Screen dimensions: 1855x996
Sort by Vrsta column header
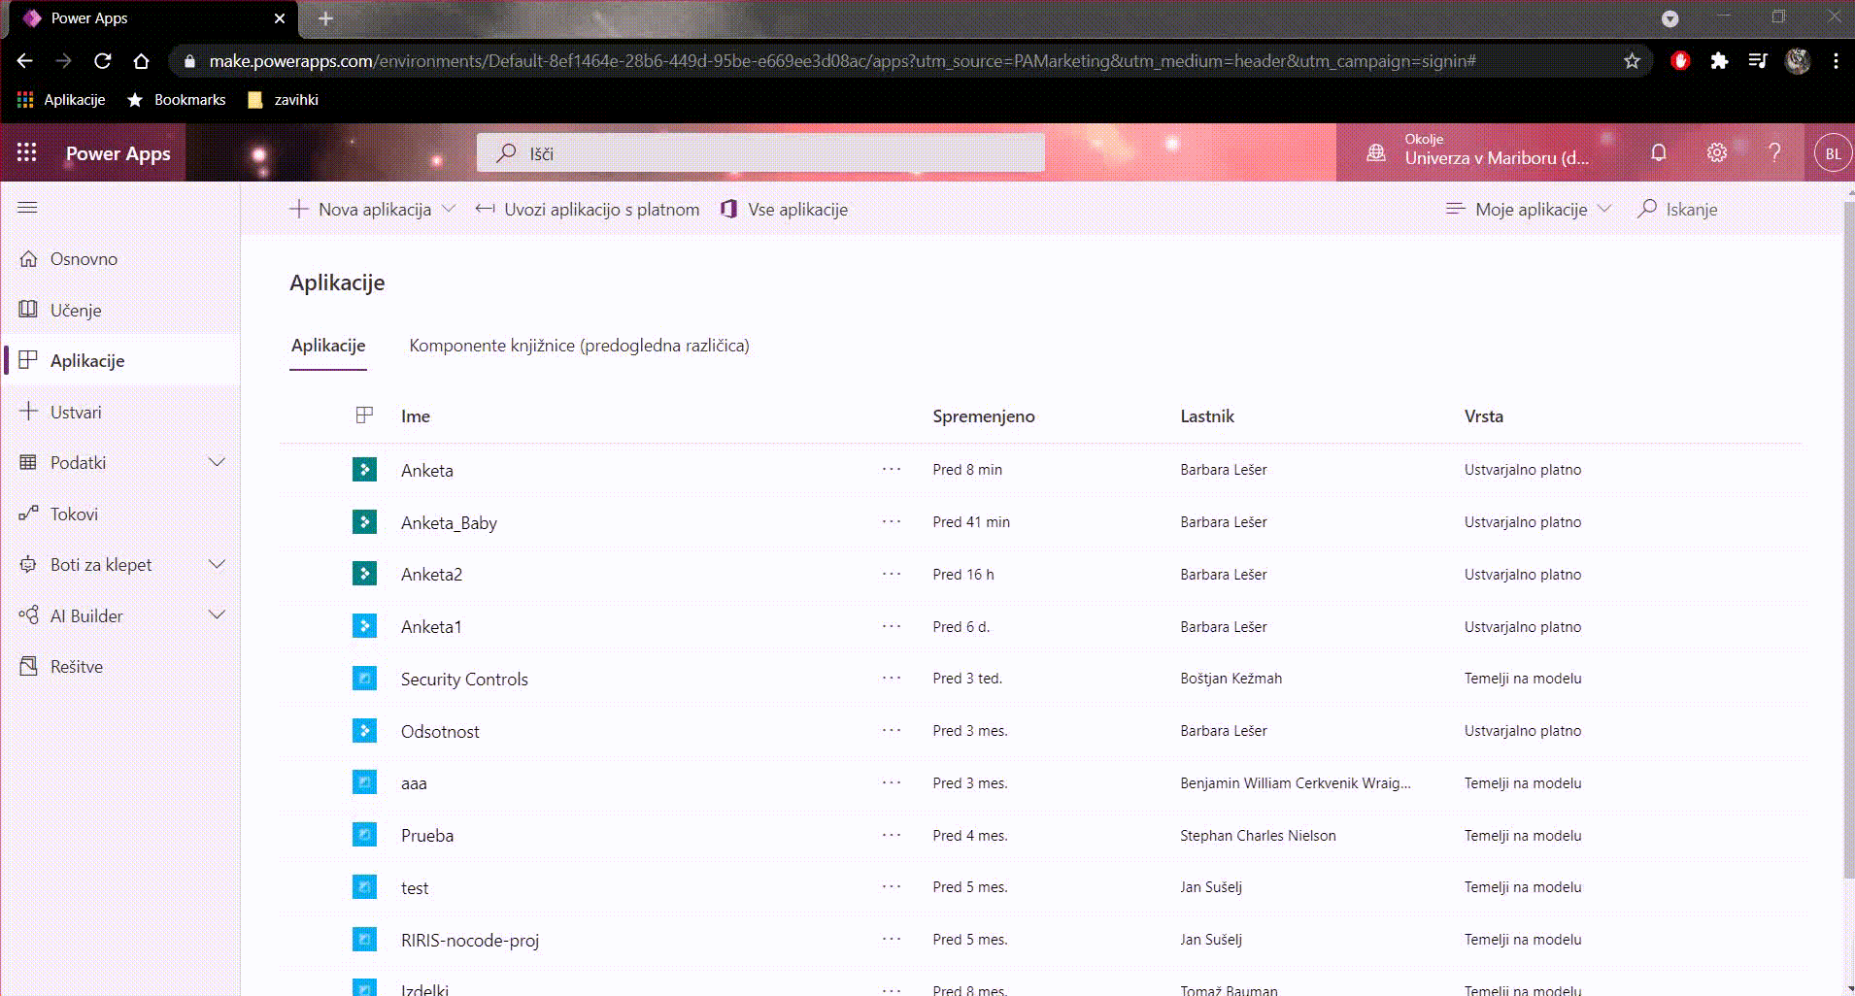click(1484, 416)
